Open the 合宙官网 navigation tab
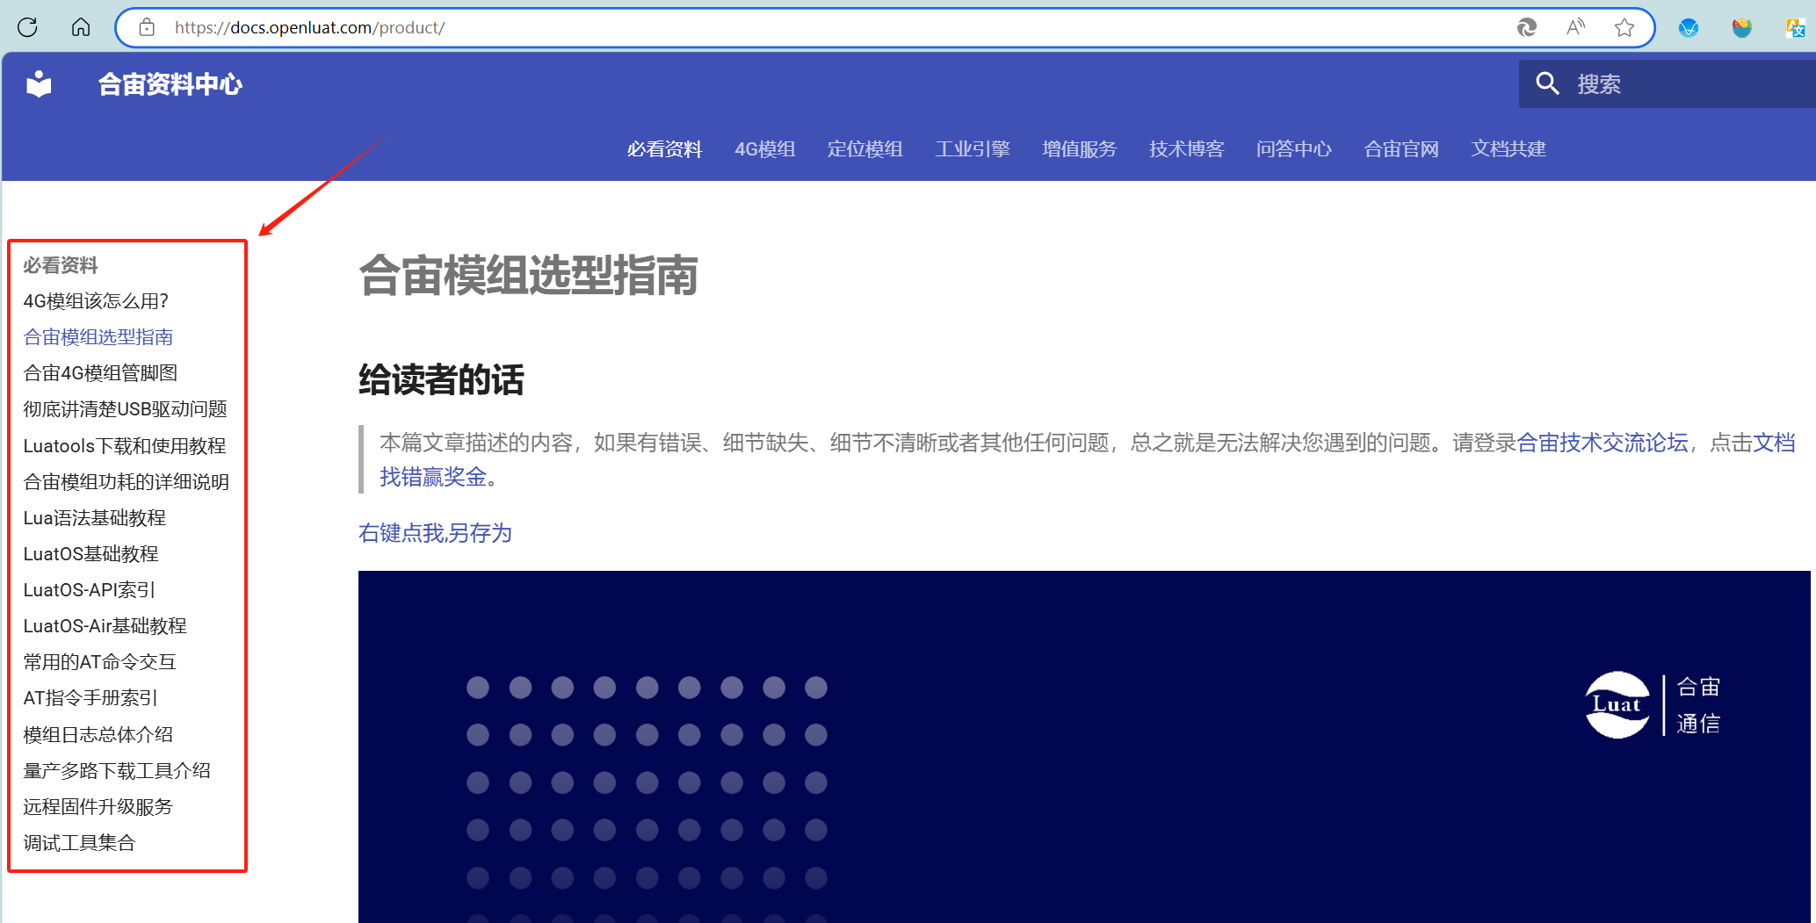1816x923 pixels. point(1401,149)
